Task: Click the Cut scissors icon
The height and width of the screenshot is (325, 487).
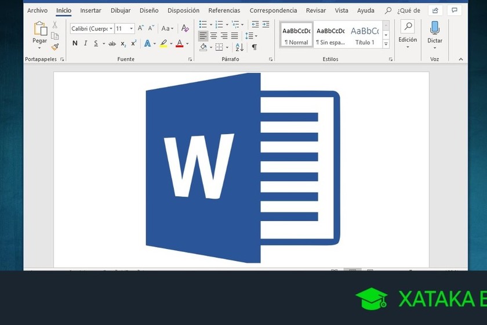Action: tap(54, 24)
